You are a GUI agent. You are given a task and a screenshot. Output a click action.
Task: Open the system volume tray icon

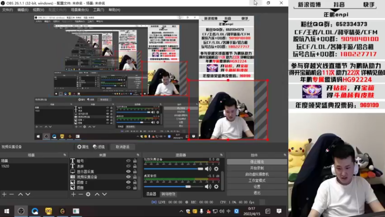pos(222,211)
